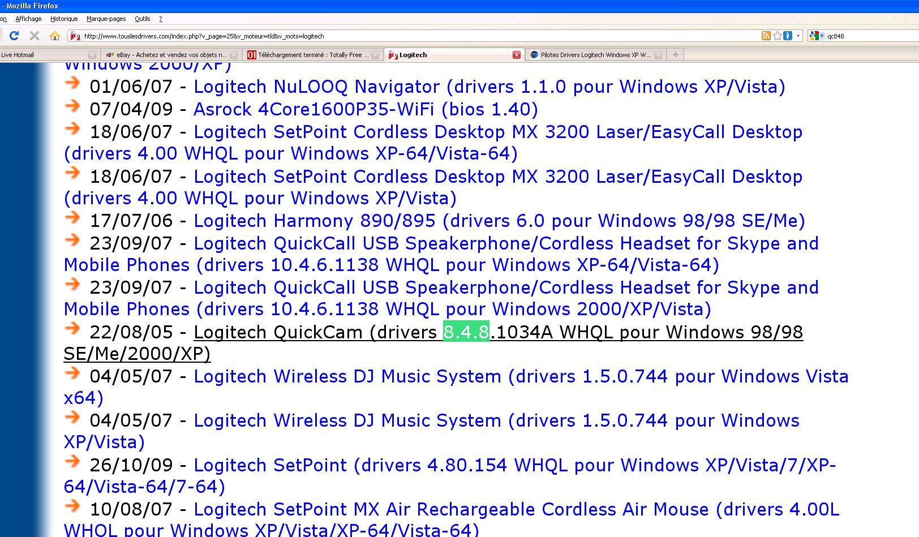Reload the current page
The width and height of the screenshot is (919, 537).
click(x=14, y=35)
